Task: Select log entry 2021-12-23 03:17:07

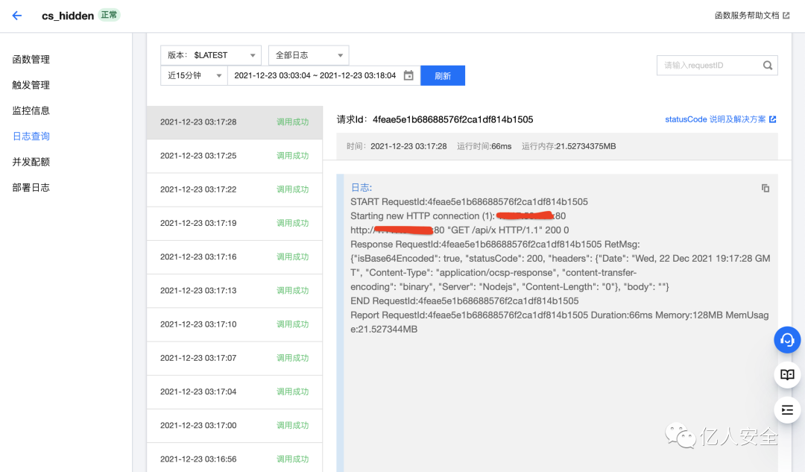Action: click(x=235, y=358)
